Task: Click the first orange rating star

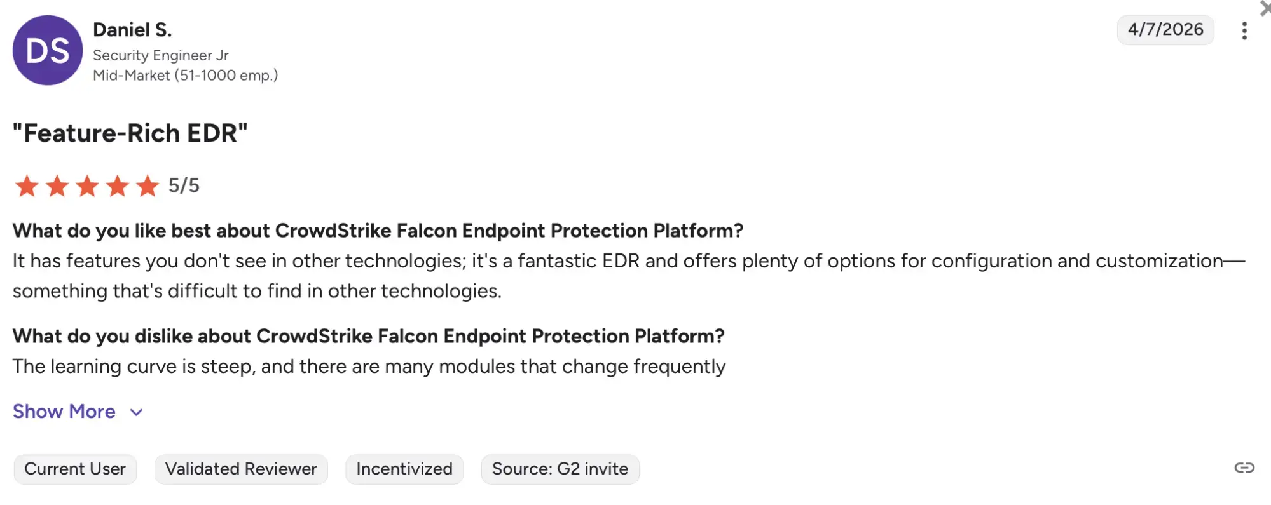Action: (27, 186)
